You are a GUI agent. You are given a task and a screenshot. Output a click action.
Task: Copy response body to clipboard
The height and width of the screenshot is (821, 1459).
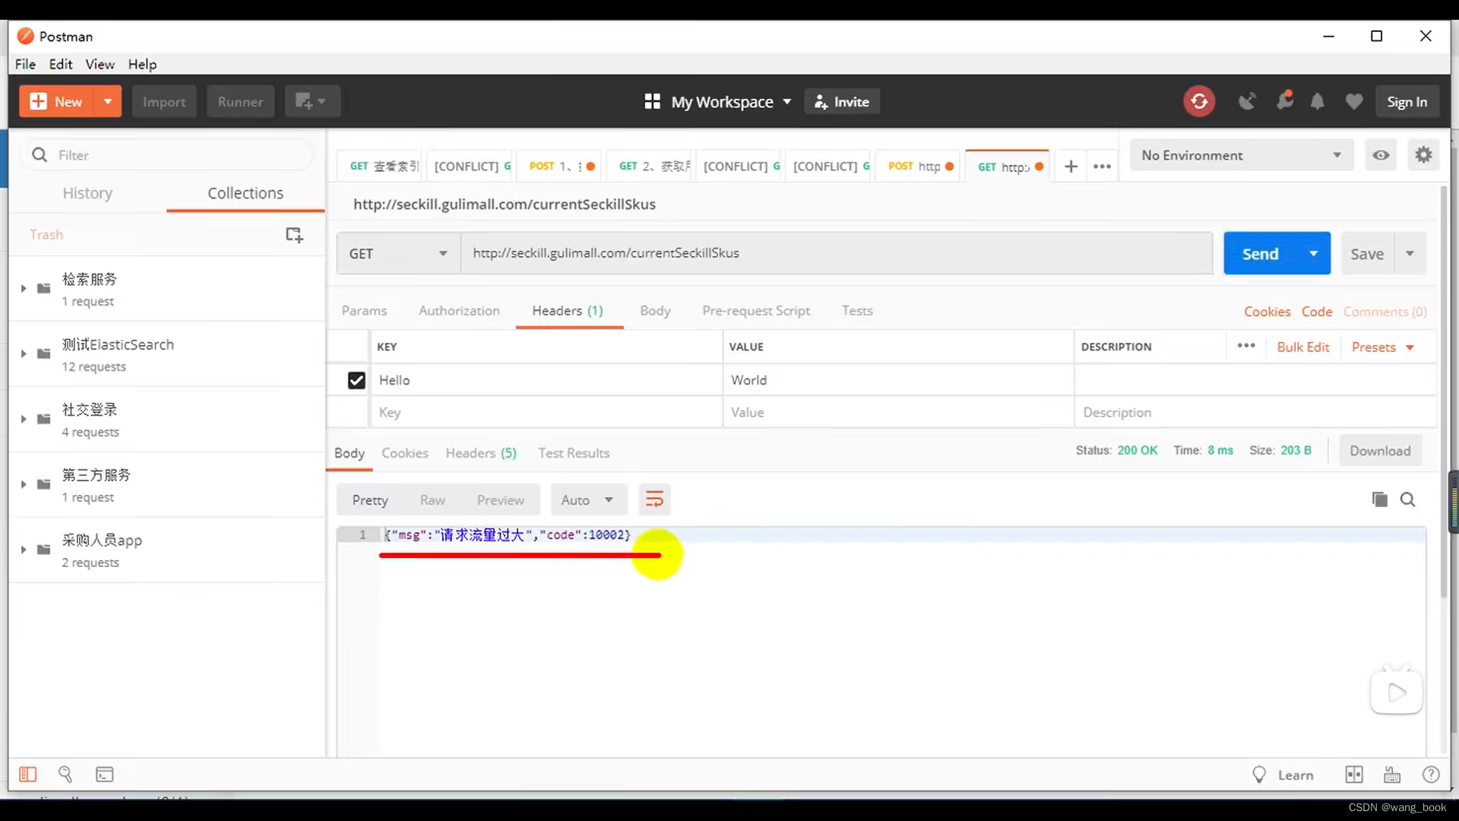click(1379, 499)
